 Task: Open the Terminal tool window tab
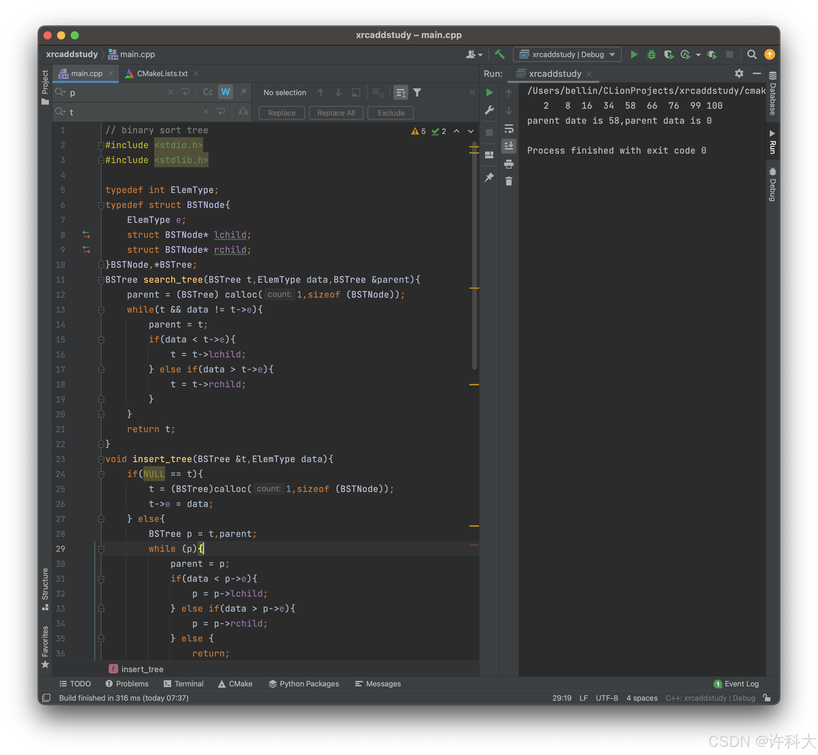pyautogui.click(x=183, y=684)
